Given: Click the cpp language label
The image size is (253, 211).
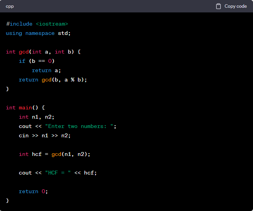Looking at the screenshot, I should click(x=10, y=6).
